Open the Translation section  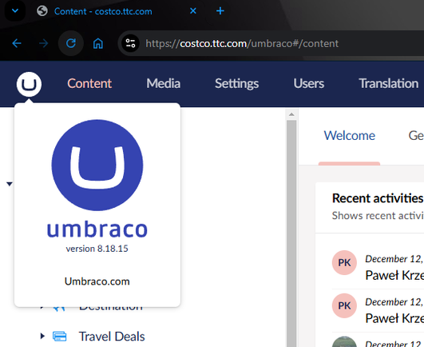tap(389, 83)
